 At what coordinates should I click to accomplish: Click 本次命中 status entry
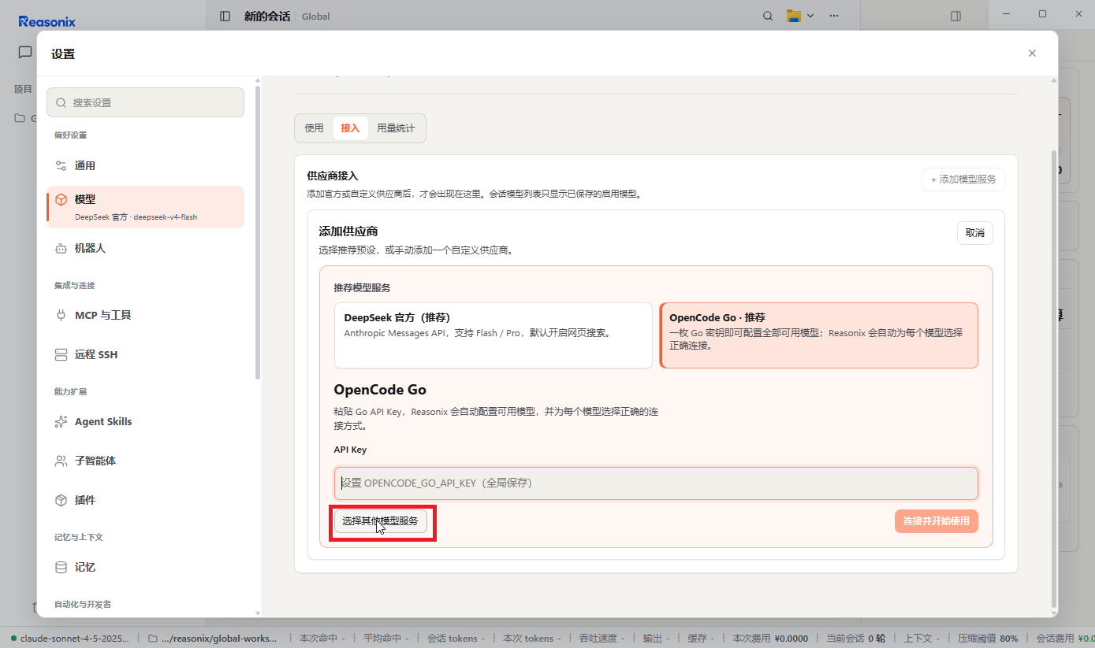[322, 639]
